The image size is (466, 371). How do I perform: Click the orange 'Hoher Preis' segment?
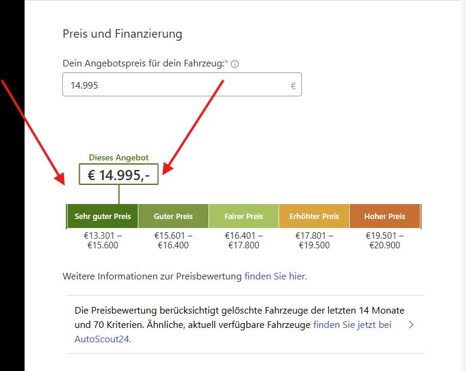pyautogui.click(x=385, y=216)
